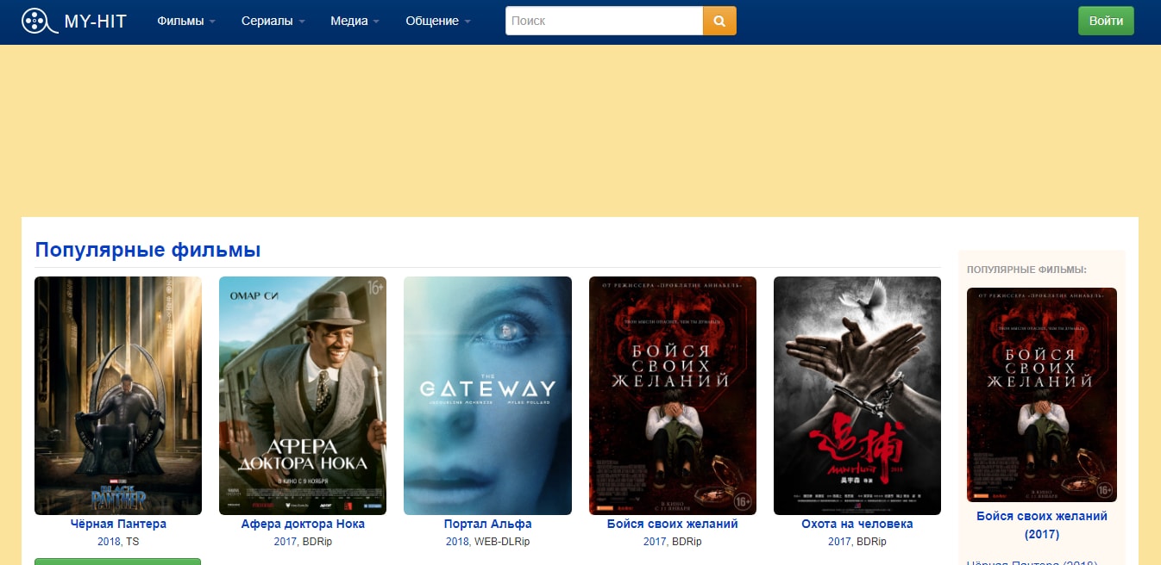1161x565 pixels.
Task: Click the MY-HIT film reel logo
Action: click(x=35, y=22)
